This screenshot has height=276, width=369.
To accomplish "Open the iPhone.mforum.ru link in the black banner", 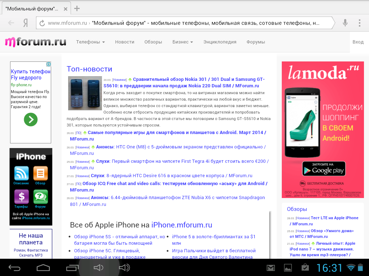I will pos(36,218).
